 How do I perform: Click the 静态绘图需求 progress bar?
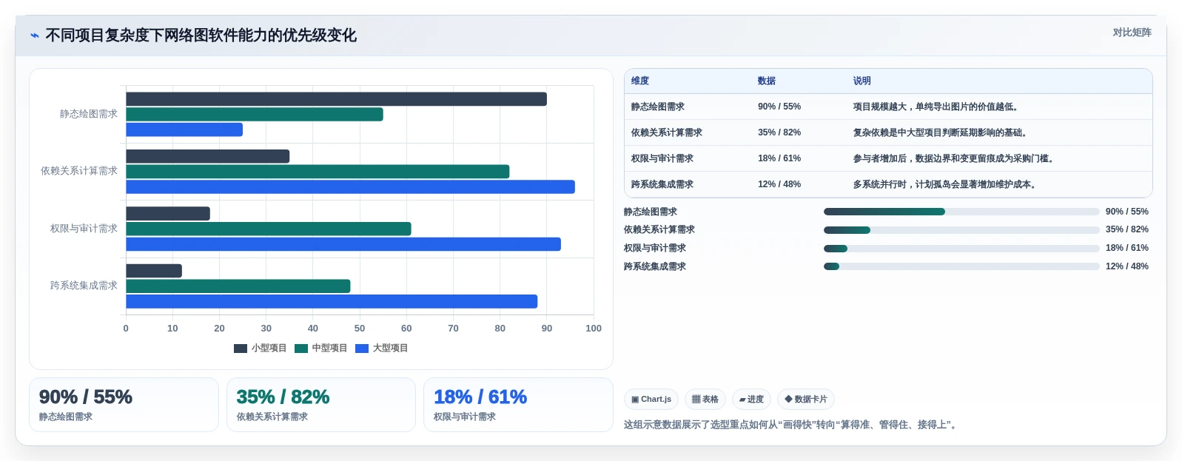pyautogui.click(x=961, y=212)
